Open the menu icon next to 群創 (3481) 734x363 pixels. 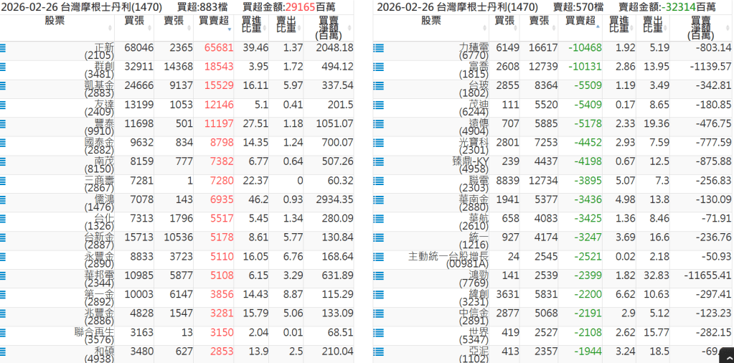[x=3, y=67]
